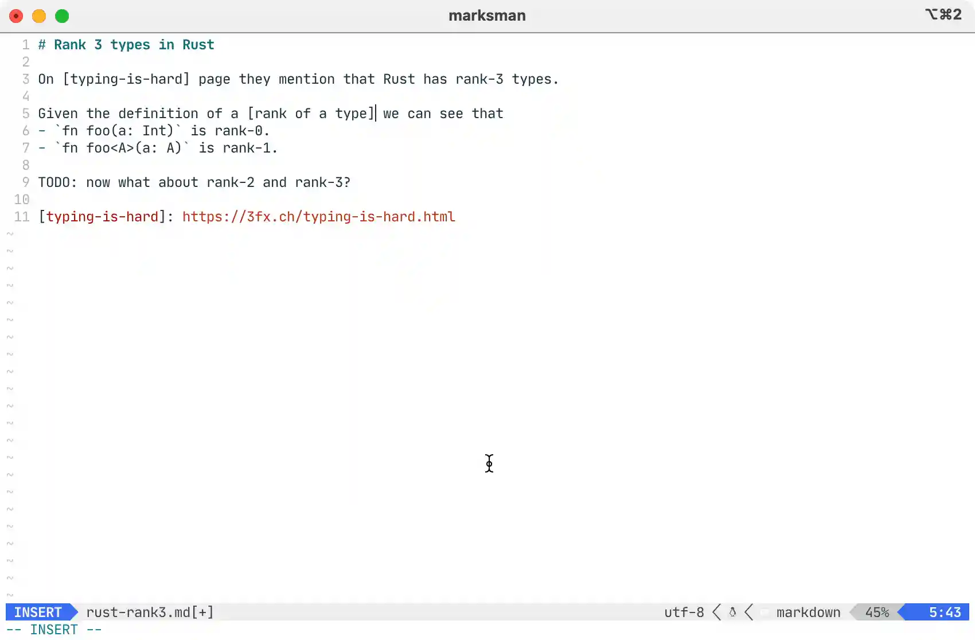
Task: Select the marksman title in the titlebar
Action: tap(487, 15)
